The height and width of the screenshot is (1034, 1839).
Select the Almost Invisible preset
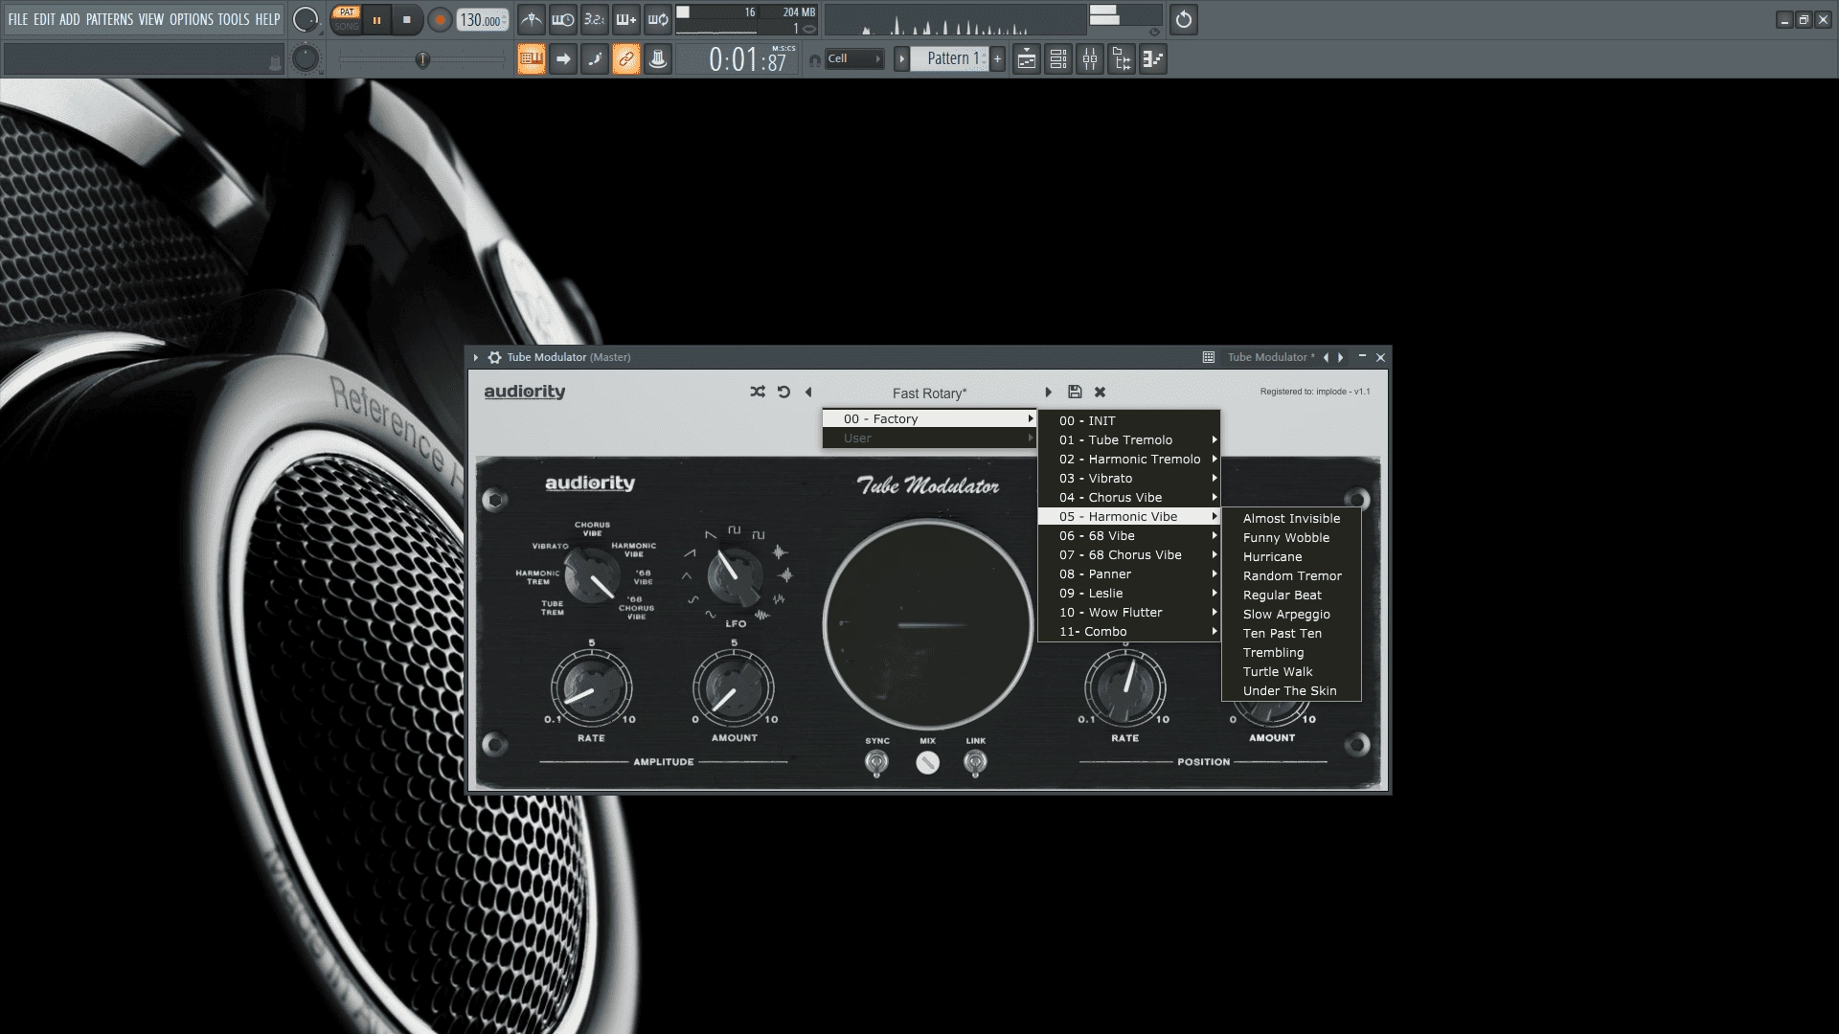[x=1291, y=519]
